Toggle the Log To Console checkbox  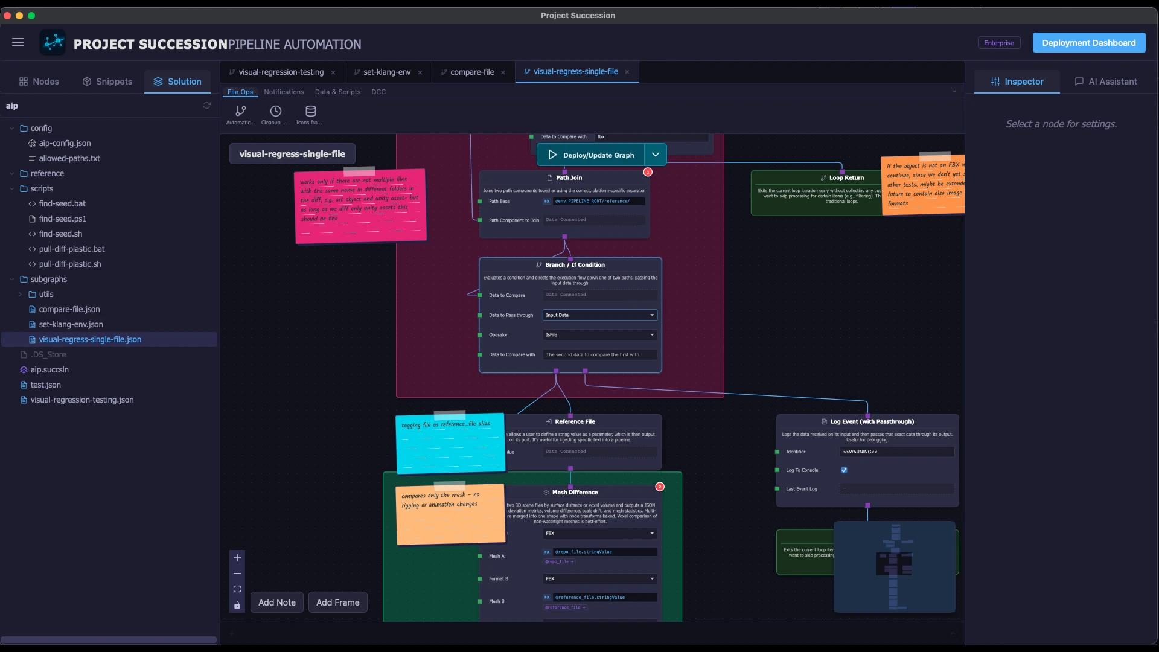844,470
